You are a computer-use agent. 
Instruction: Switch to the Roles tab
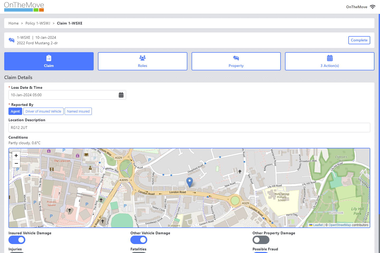pyautogui.click(x=142, y=61)
